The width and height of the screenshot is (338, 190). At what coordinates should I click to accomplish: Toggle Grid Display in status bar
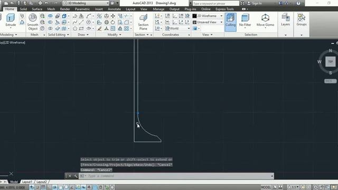click(x=43, y=187)
